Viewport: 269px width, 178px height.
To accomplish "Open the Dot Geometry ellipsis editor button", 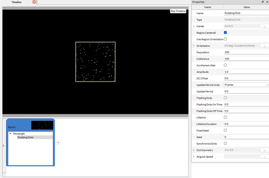I will pyautogui.click(x=264, y=150).
